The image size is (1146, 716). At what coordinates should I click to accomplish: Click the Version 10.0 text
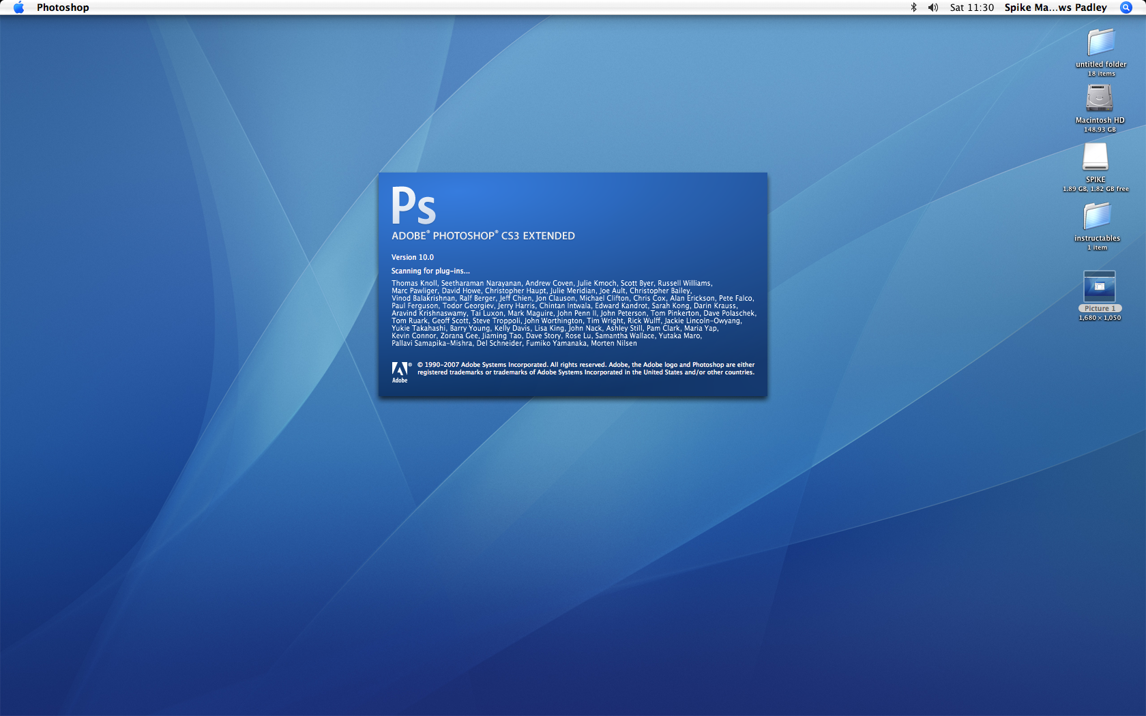click(x=413, y=258)
